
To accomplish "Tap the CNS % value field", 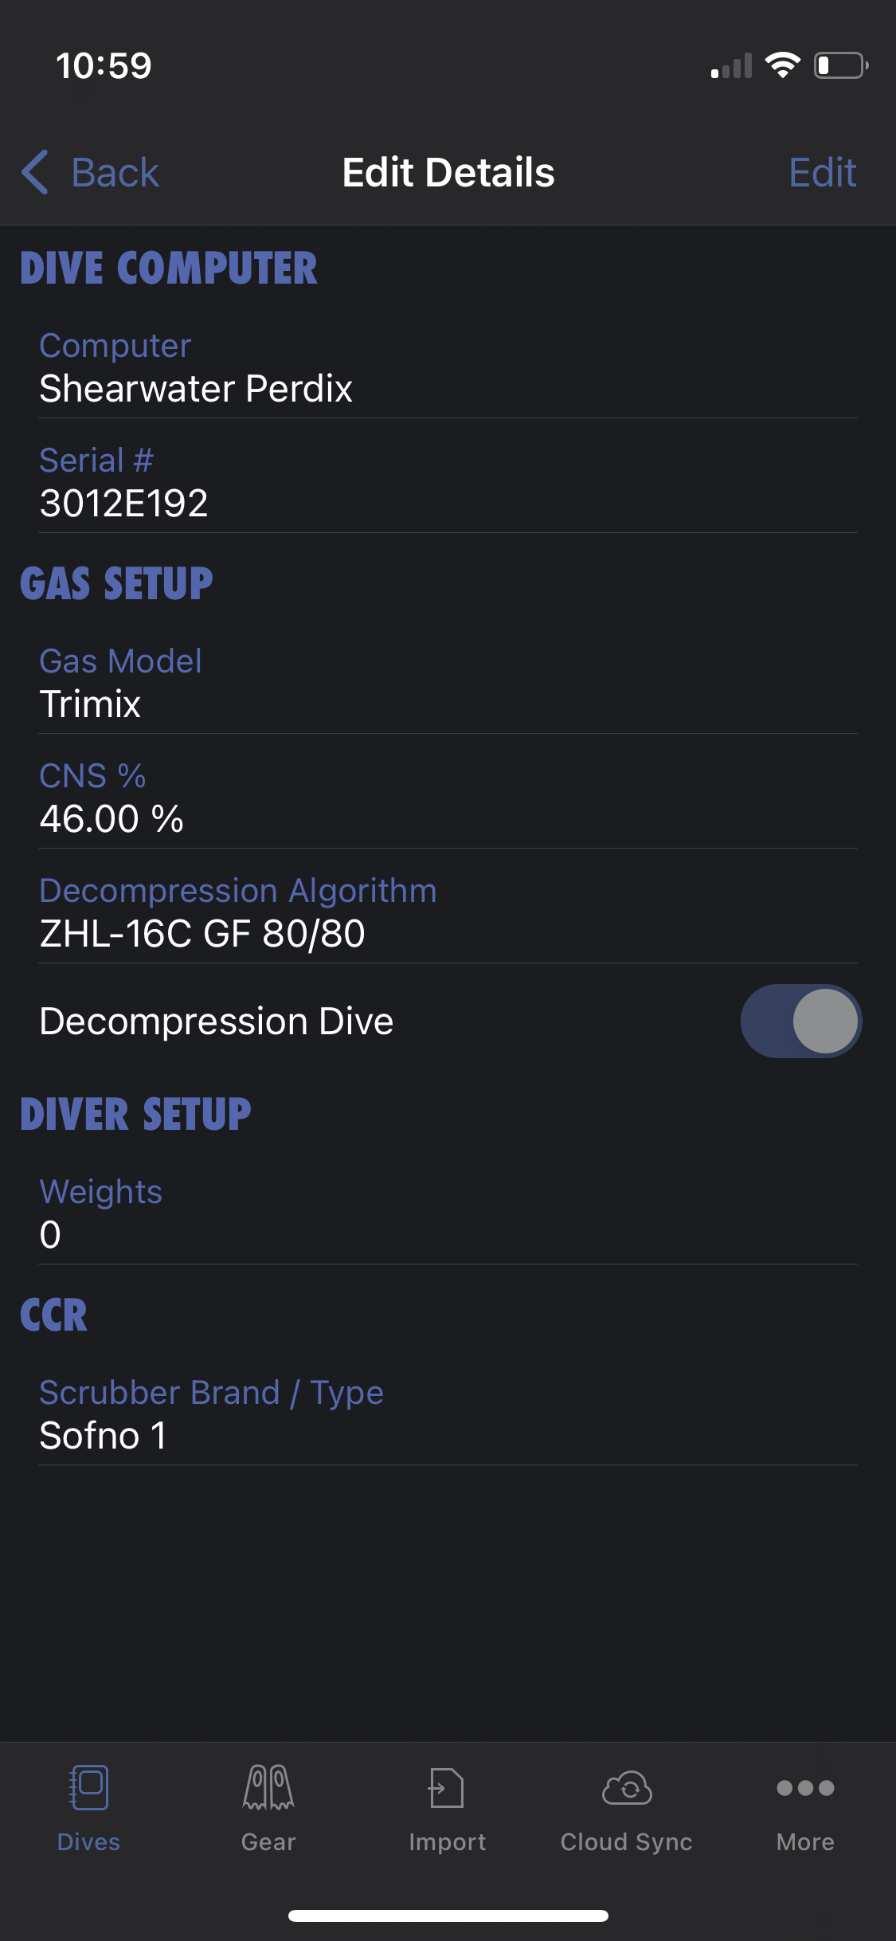I will 448,798.
